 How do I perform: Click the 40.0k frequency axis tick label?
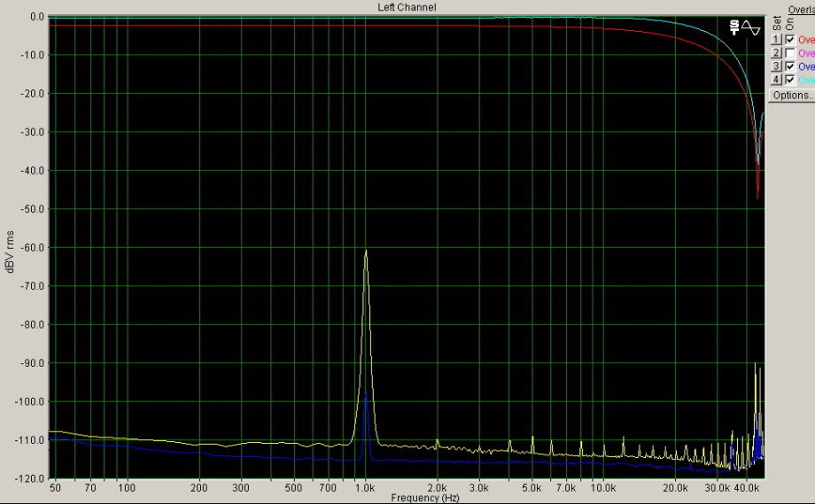tap(747, 488)
